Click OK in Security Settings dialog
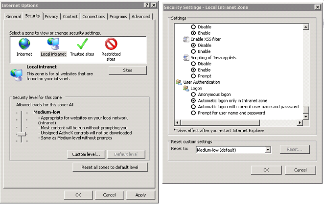324x212 pixels. pyautogui.click(x=266, y=170)
